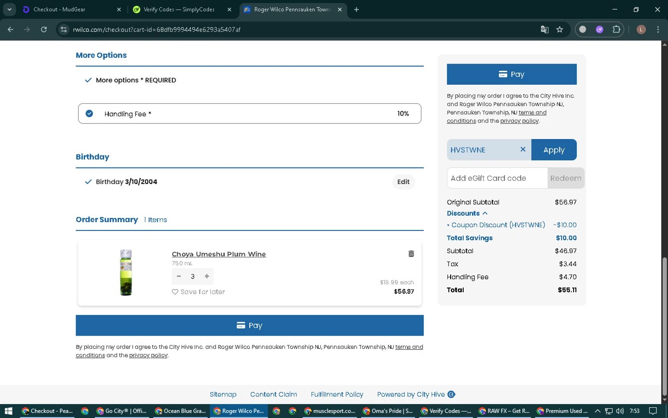View site information icon in address bar
The height and width of the screenshot is (418, 668).
[x=64, y=29]
